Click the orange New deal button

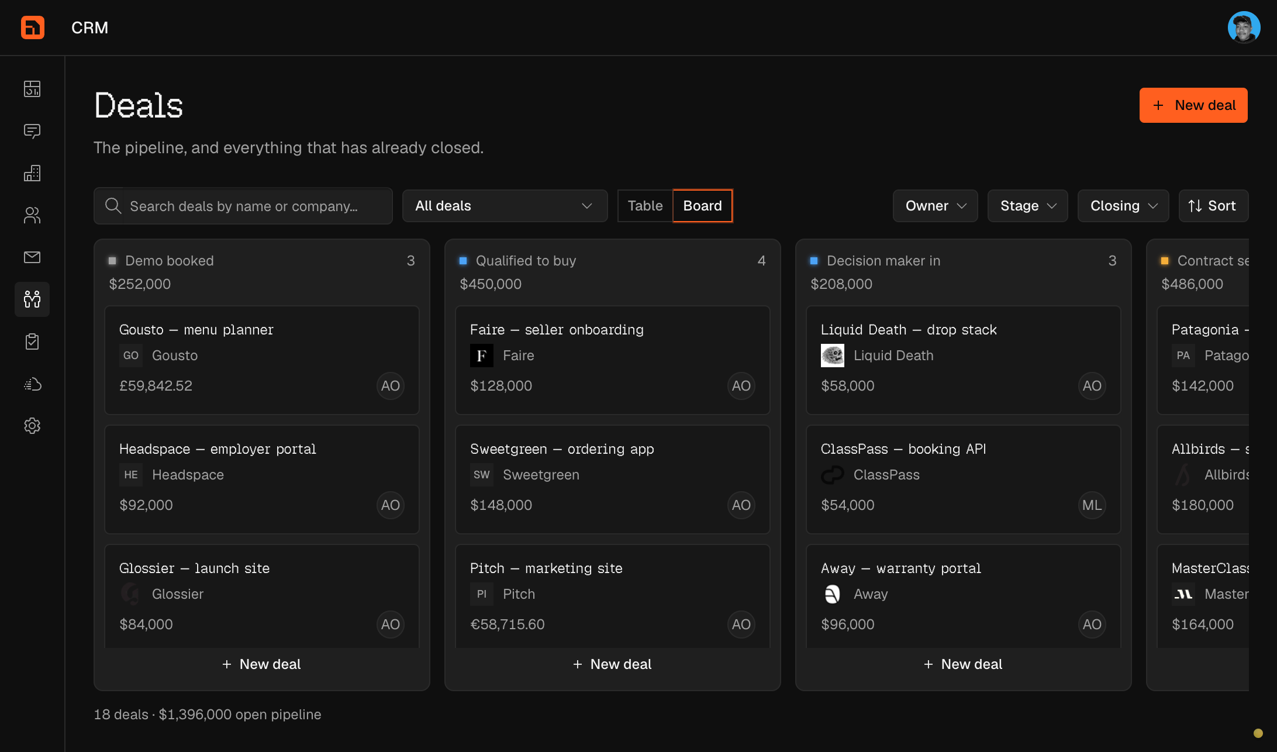[1193, 105]
